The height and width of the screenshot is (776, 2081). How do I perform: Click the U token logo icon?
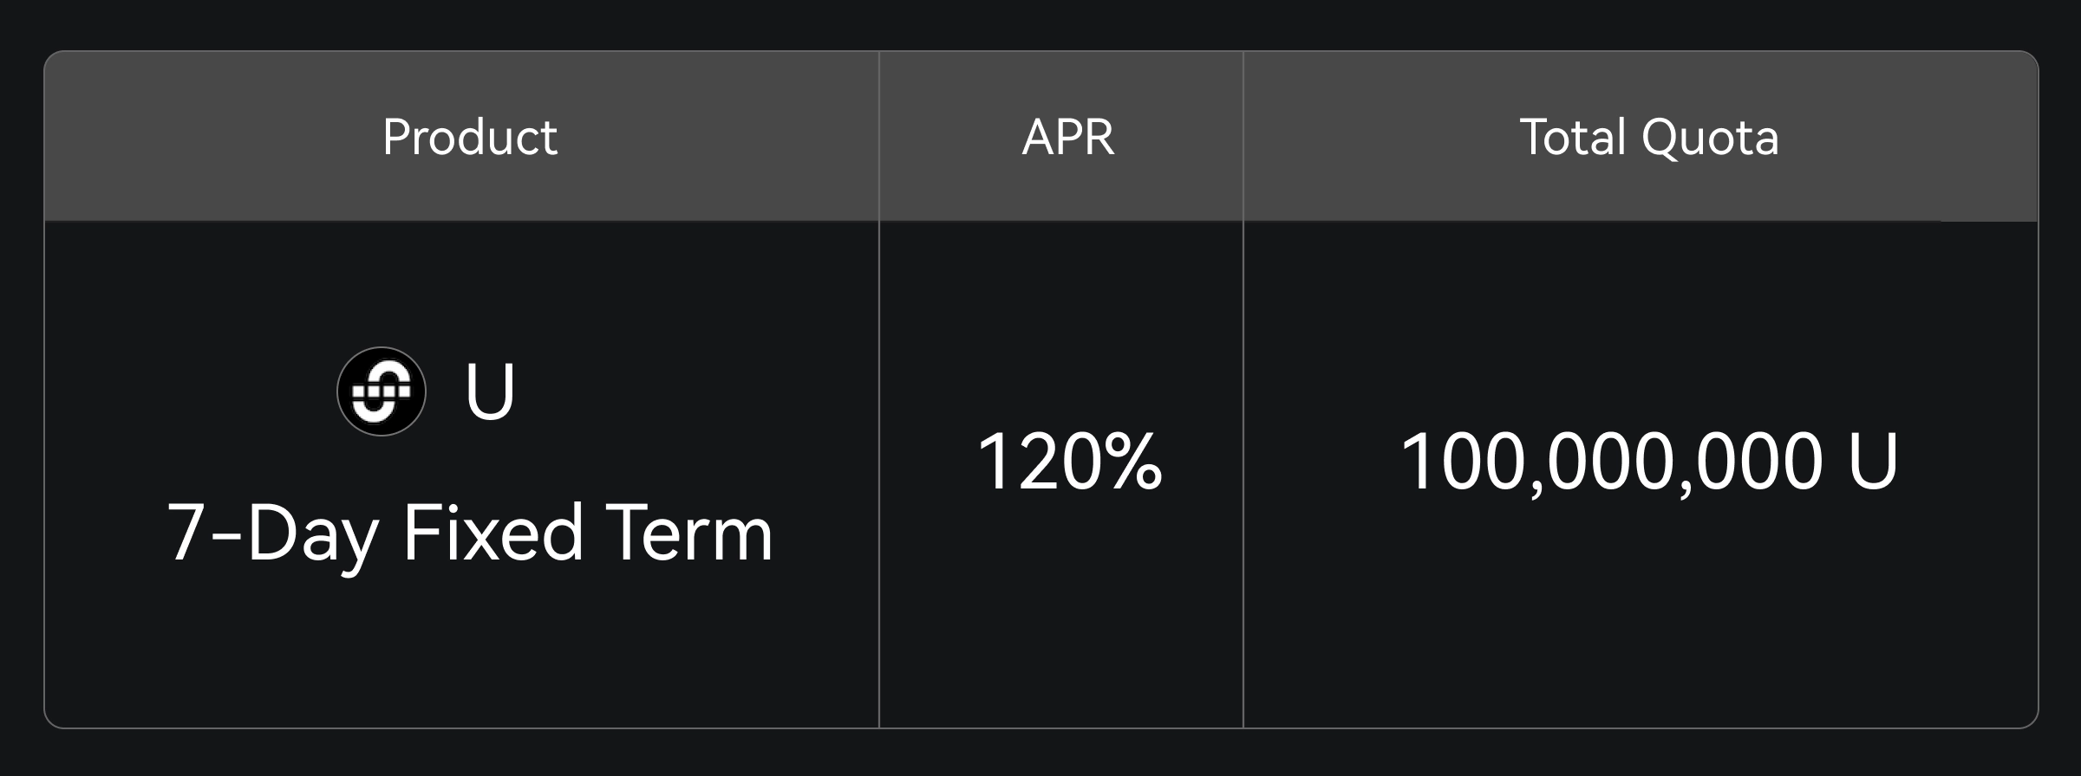click(x=382, y=391)
